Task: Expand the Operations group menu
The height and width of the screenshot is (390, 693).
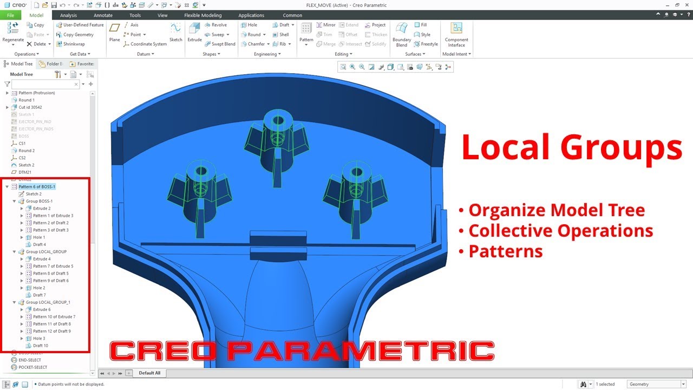Action: pos(27,54)
